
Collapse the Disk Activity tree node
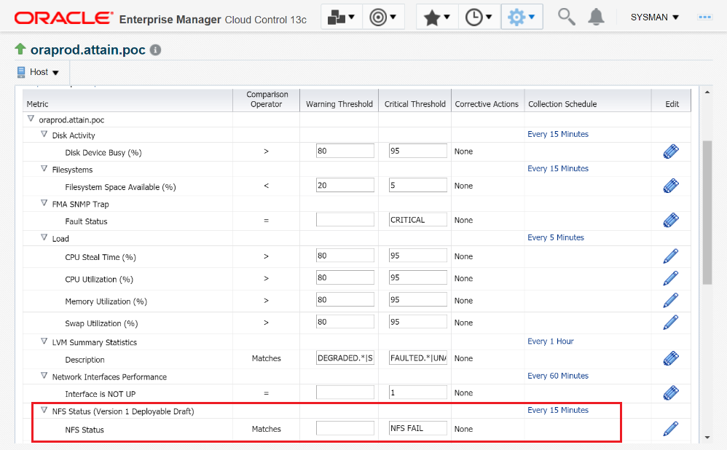point(44,135)
